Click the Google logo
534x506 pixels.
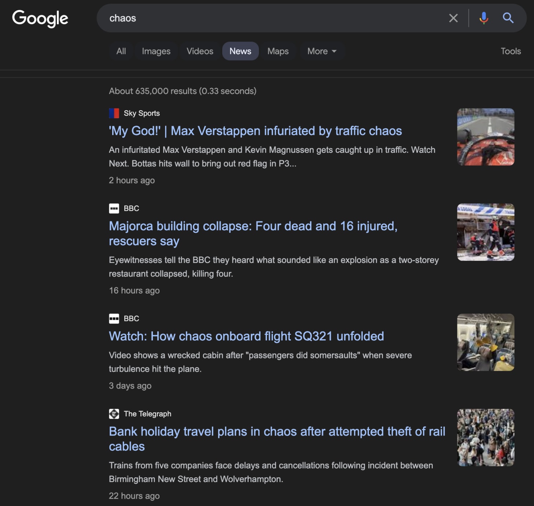[x=40, y=18]
